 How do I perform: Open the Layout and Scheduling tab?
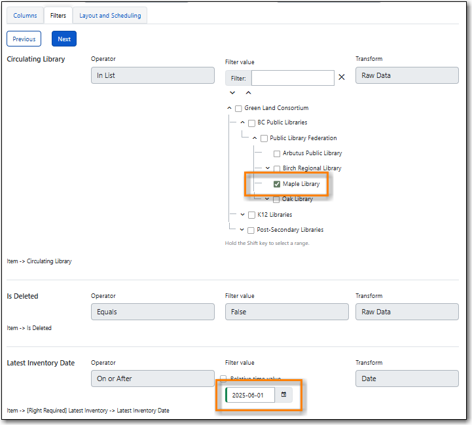pos(110,16)
